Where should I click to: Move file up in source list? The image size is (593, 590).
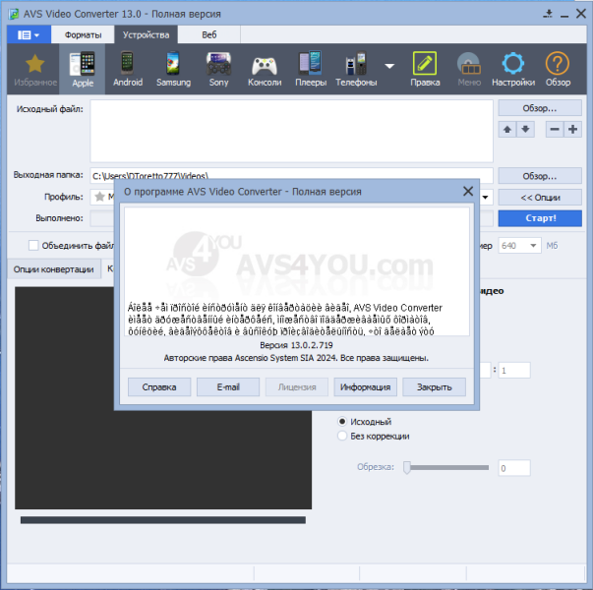(507, 130)
